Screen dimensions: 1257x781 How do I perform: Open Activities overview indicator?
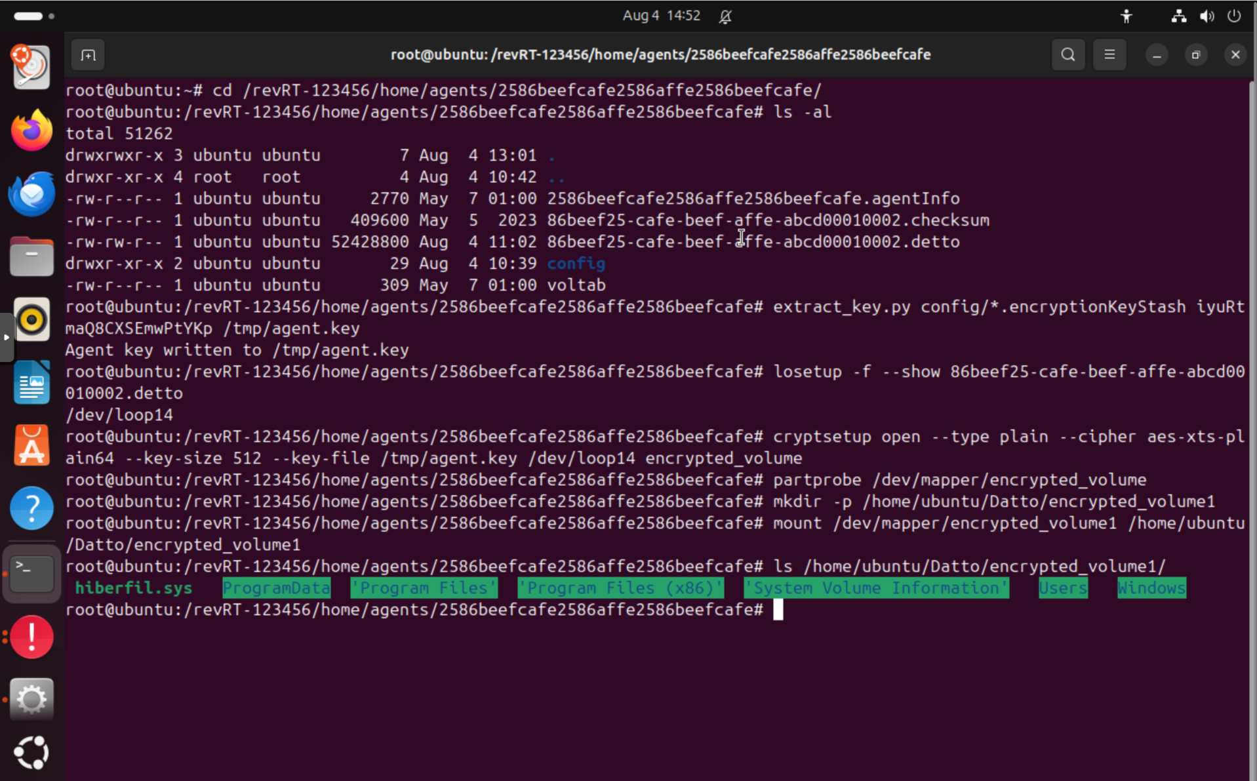pyautogui.click(x=34, y=16)
